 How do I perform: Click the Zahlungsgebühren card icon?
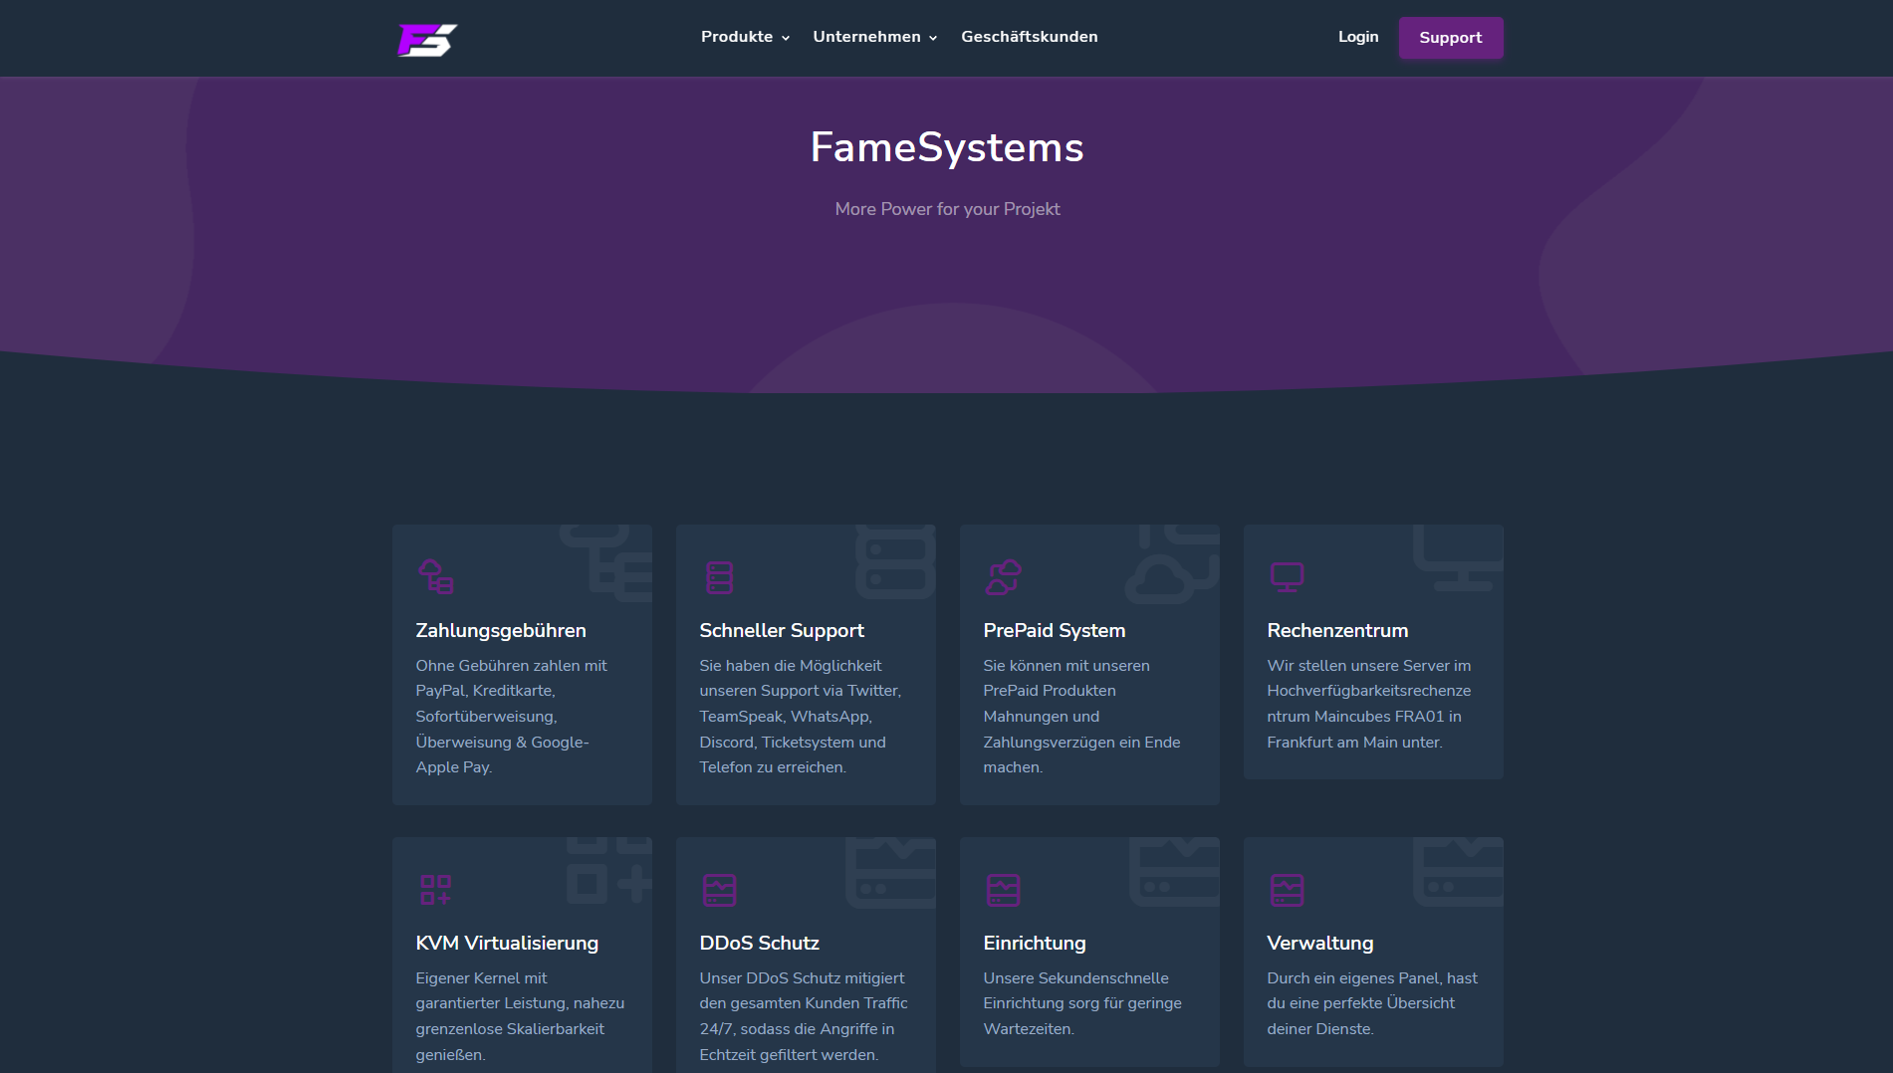pyautogui.click(x=436, y=577)
